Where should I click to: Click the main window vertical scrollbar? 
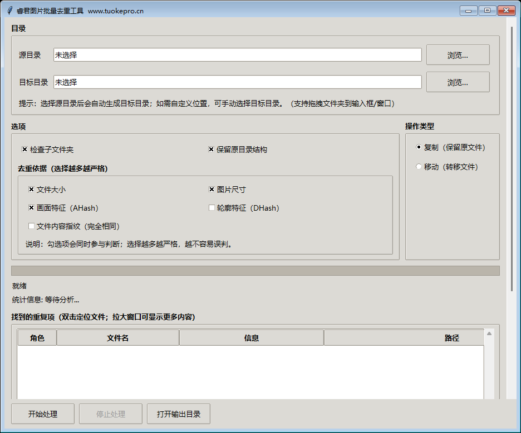(512, 160)
